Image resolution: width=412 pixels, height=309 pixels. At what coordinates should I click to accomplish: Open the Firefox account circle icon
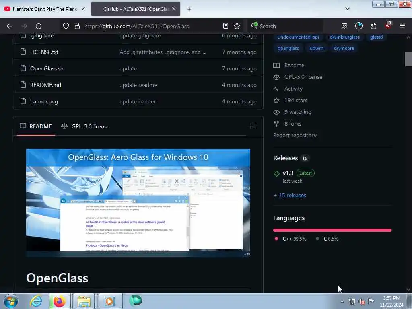[x=358, y=26]
